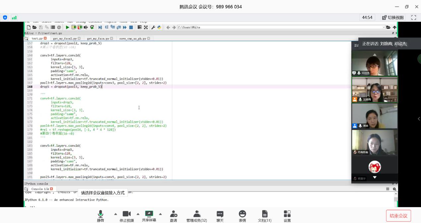Switch to the save_cnn_as_pb.py editor tab
421x223 pixels.
(133, 38)
